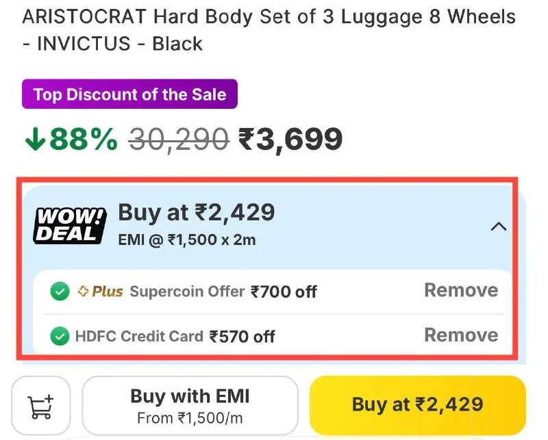
Task: Click the HDFC Credit Card ₹570 off label
Action: pyautogui.click(x=175, y=336)
